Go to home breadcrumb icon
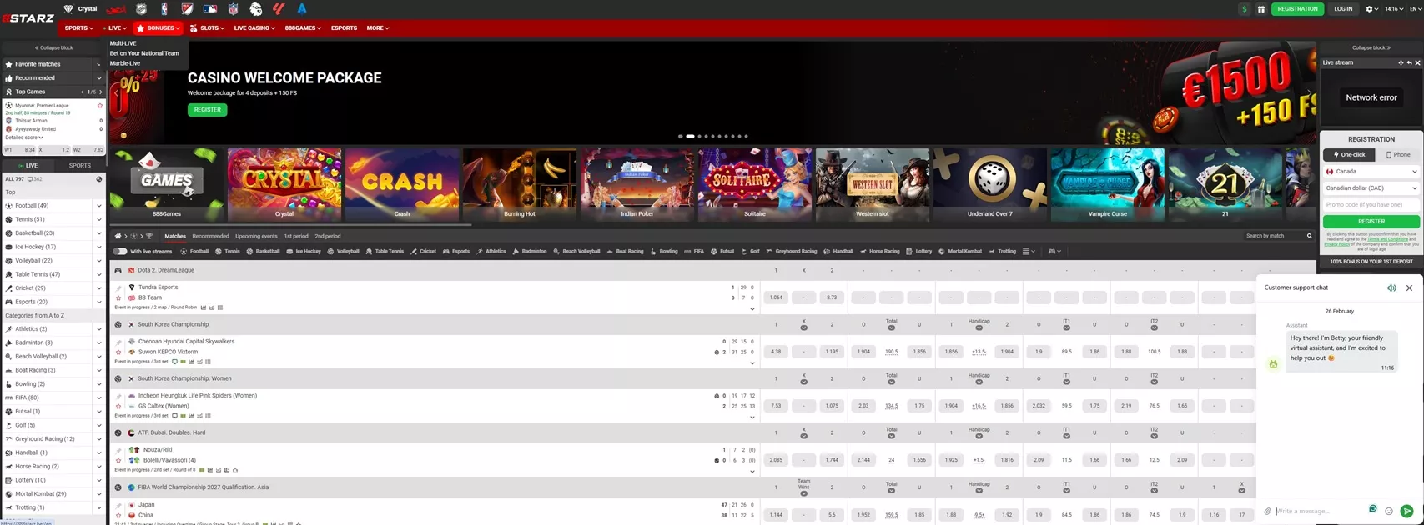Image resolution: width=1424 pixels, height=525 pixels. [118, 236]
